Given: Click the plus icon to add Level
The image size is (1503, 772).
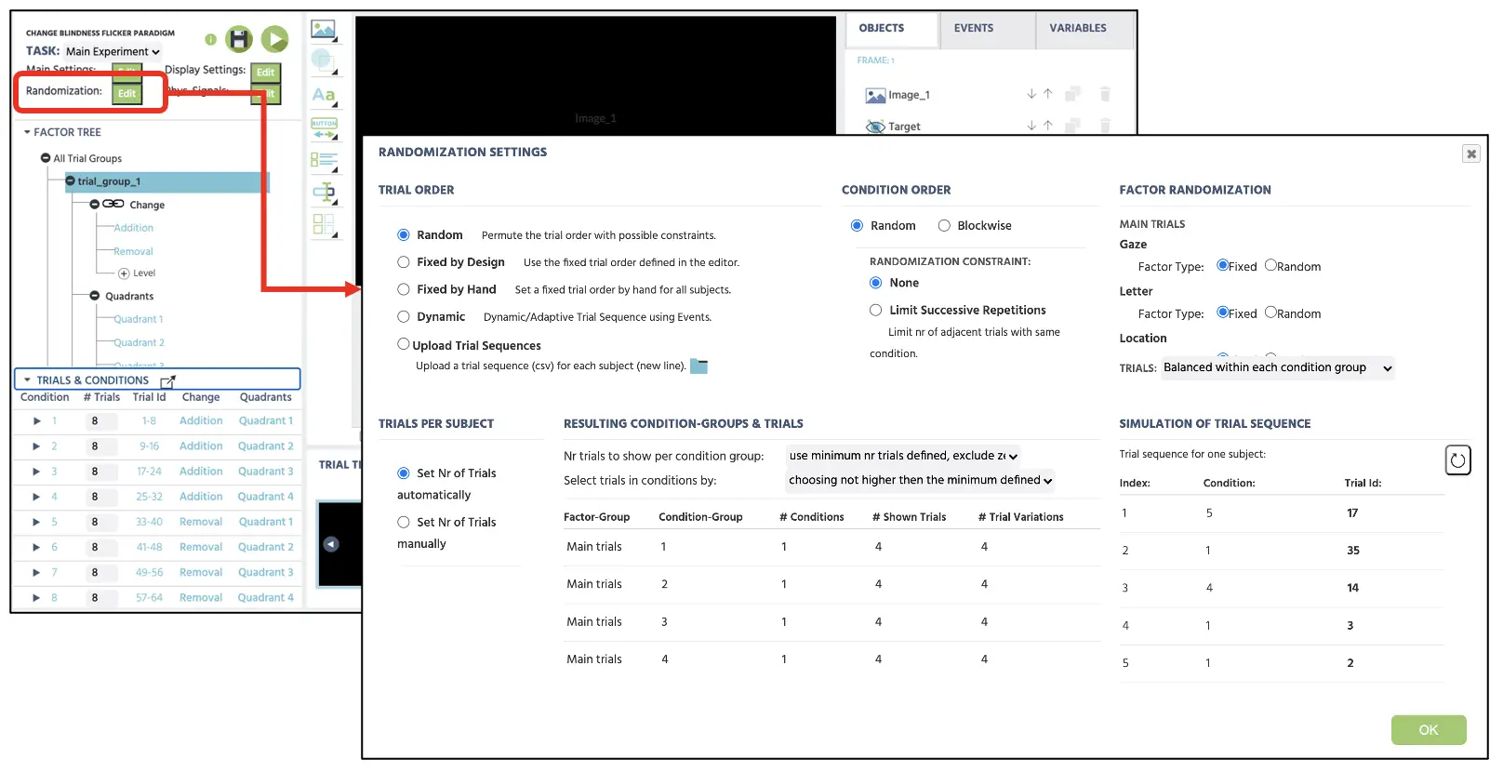Looking at the screenshot, I should (124, 273).
